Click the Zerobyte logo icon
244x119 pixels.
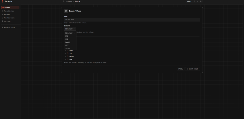[x=2, y=2]
